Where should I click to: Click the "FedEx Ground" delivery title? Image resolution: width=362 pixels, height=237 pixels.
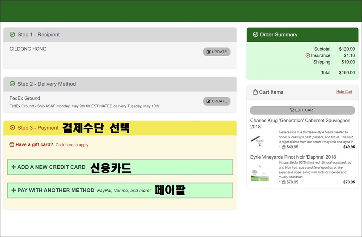[x=25, y=98]
